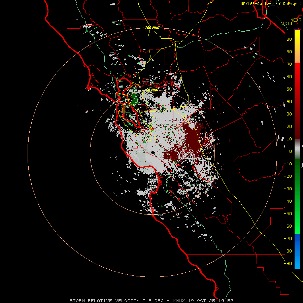
Task: Click the '-50' value on the velocity scale
Action: (x=288, y=213)
